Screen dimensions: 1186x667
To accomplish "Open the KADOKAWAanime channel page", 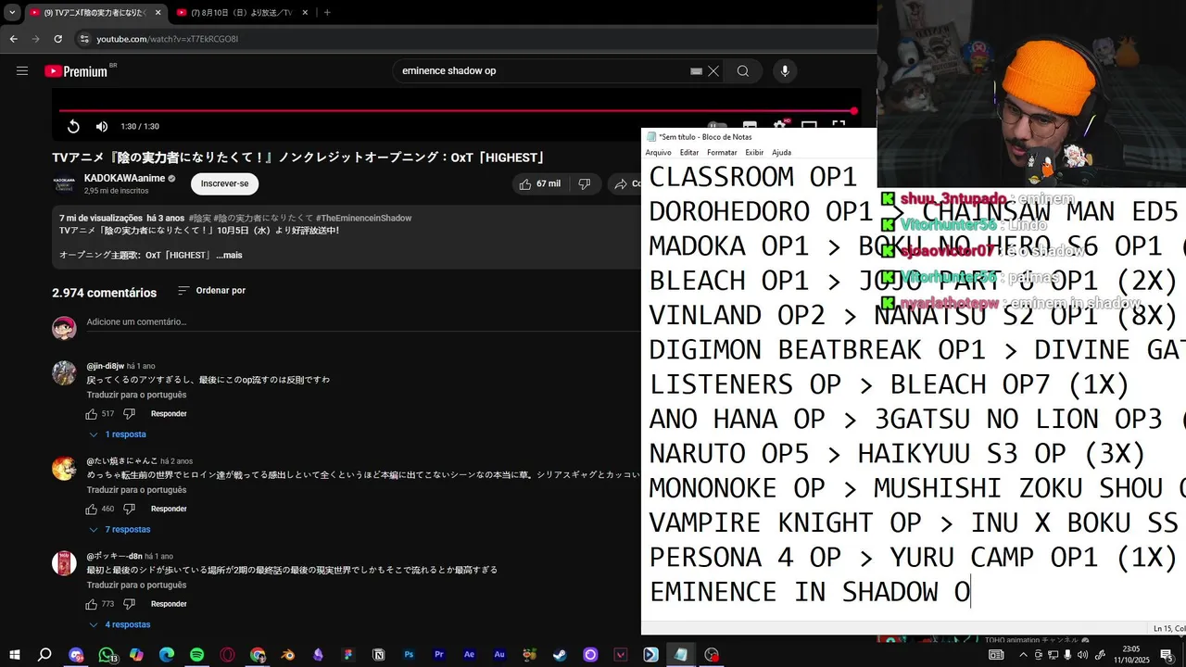I will [x=124, y=178].
